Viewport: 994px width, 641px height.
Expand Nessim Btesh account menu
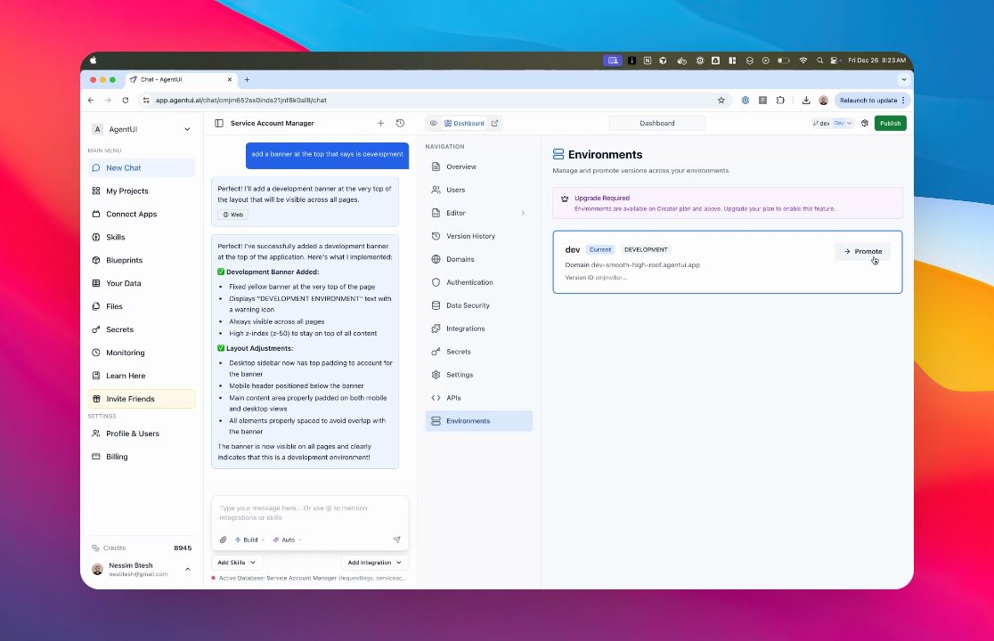(142, 570)
